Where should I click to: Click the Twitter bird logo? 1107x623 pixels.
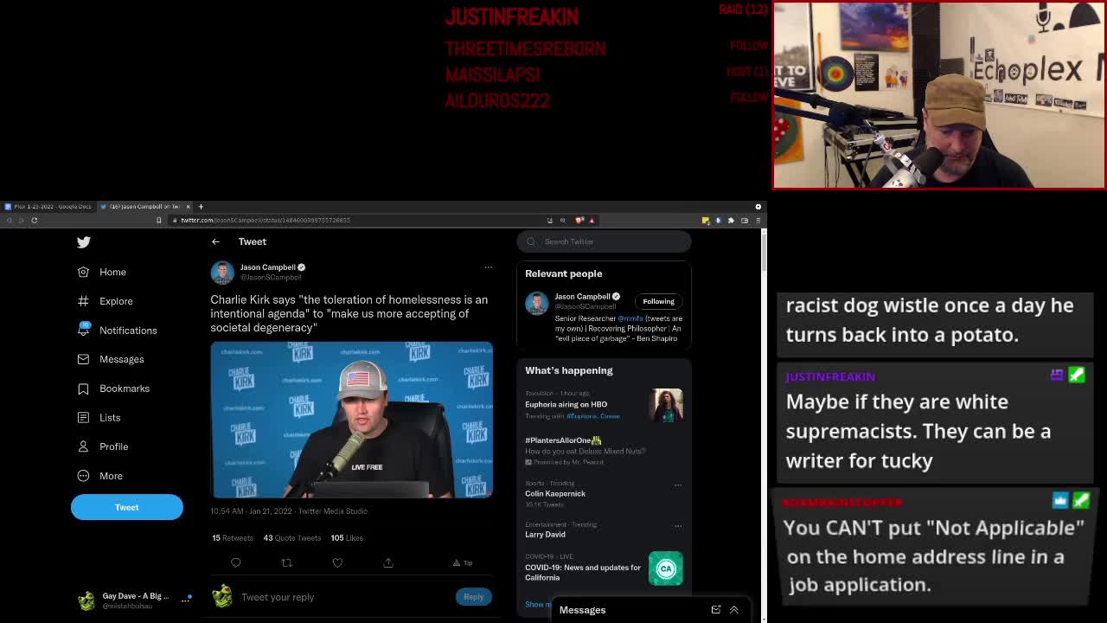(84, 242)
